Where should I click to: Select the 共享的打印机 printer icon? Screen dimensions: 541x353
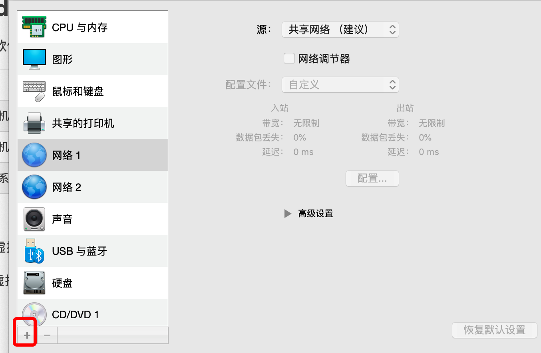pos(34,123)
